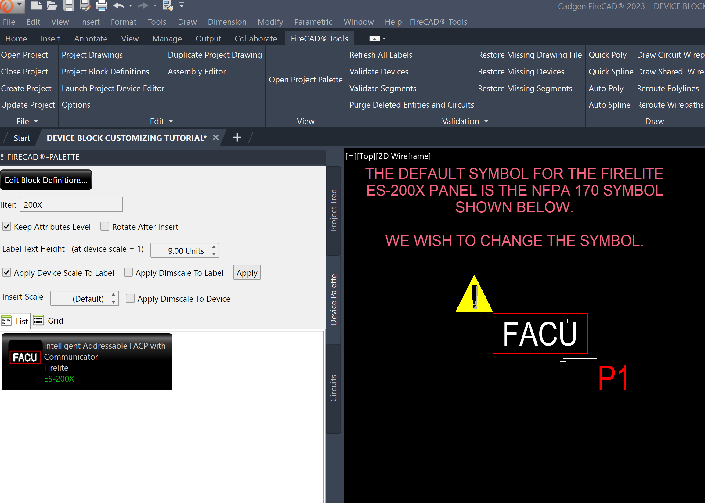This screenshot has height=503, width=705.
Task: Select the List view icon
Action: tap(6, 320)
